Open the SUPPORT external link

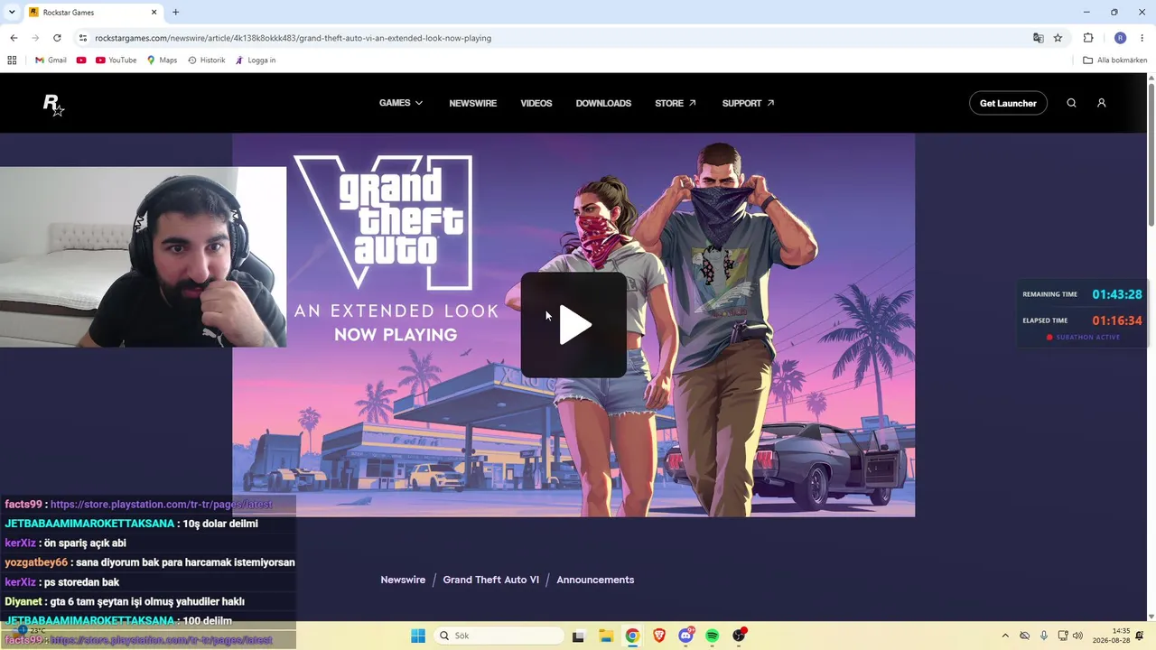(749, 103)
